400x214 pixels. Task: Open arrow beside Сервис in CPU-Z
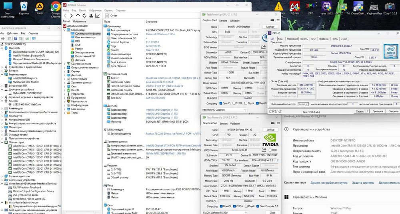click(368, 111)
